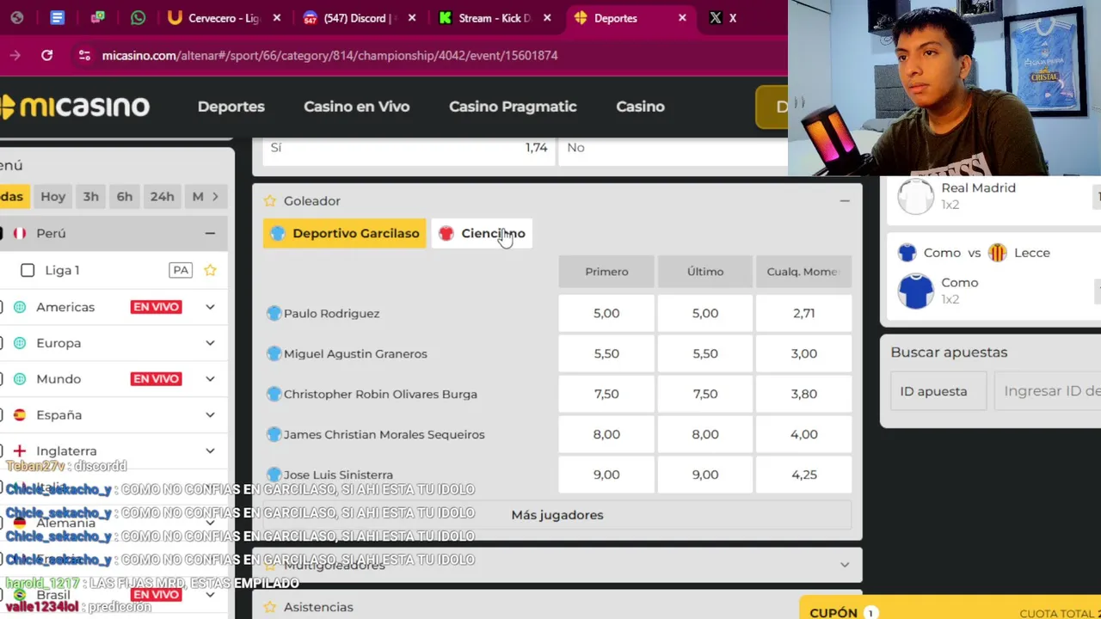Expand the Americas category
Screen dimensions: 1101x619
click(210, 307)
